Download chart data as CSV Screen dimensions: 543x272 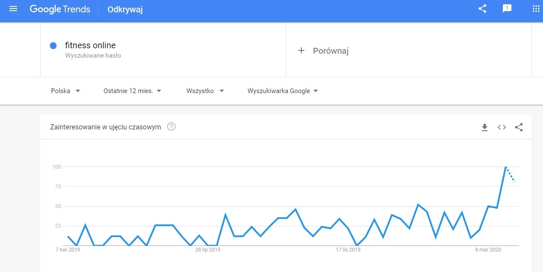(x=485, y=127)
